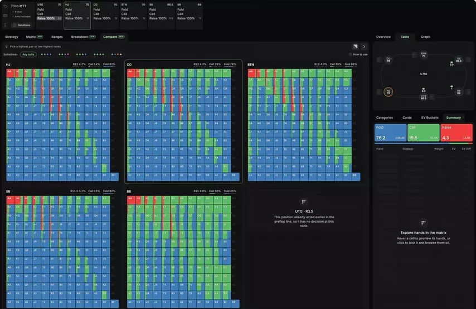Click the AA cell in BB matrix
476x309 pixels.
tap(132, 199)
